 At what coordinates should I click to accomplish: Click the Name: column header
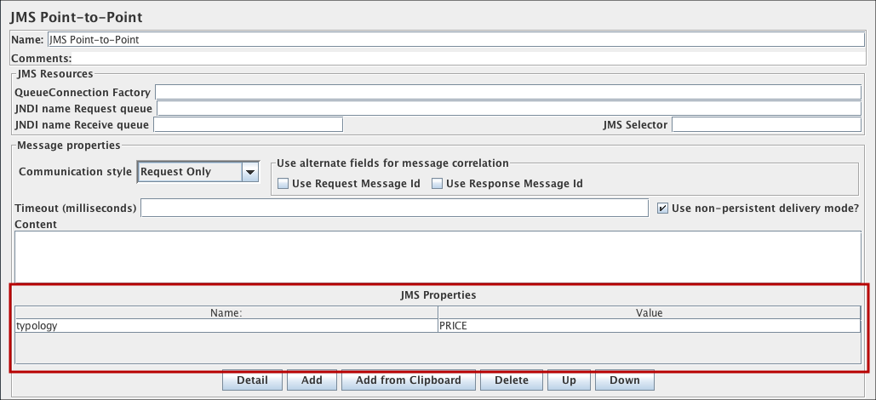(226, 312)
